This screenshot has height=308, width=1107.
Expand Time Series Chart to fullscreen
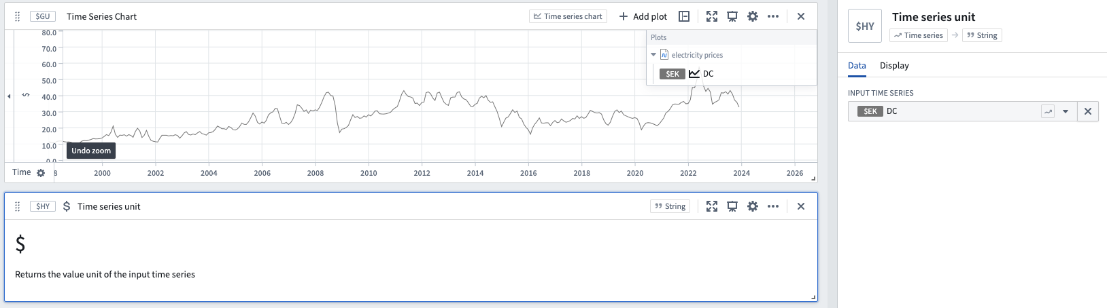[712, 16]
